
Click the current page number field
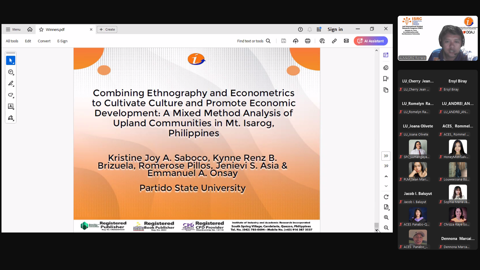click(386, 156)
